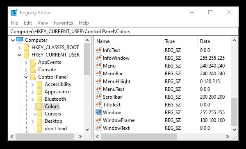Click the 255 255 255 data value

pyautogui.click(x=212, y=112)
